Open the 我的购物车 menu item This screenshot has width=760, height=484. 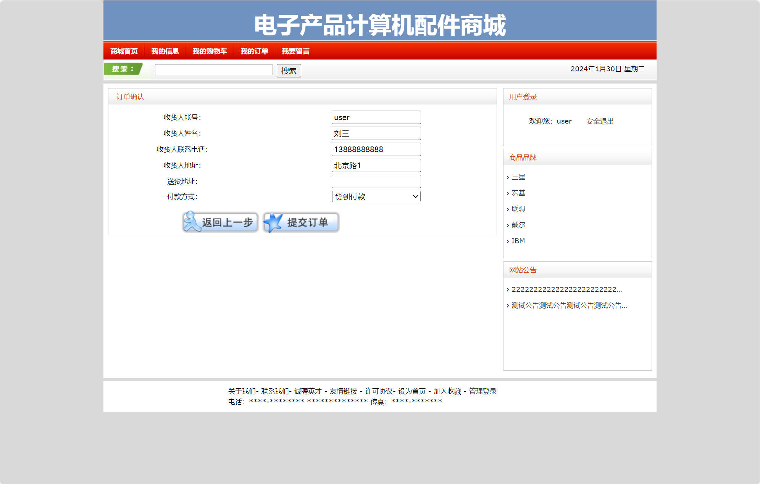210,51
